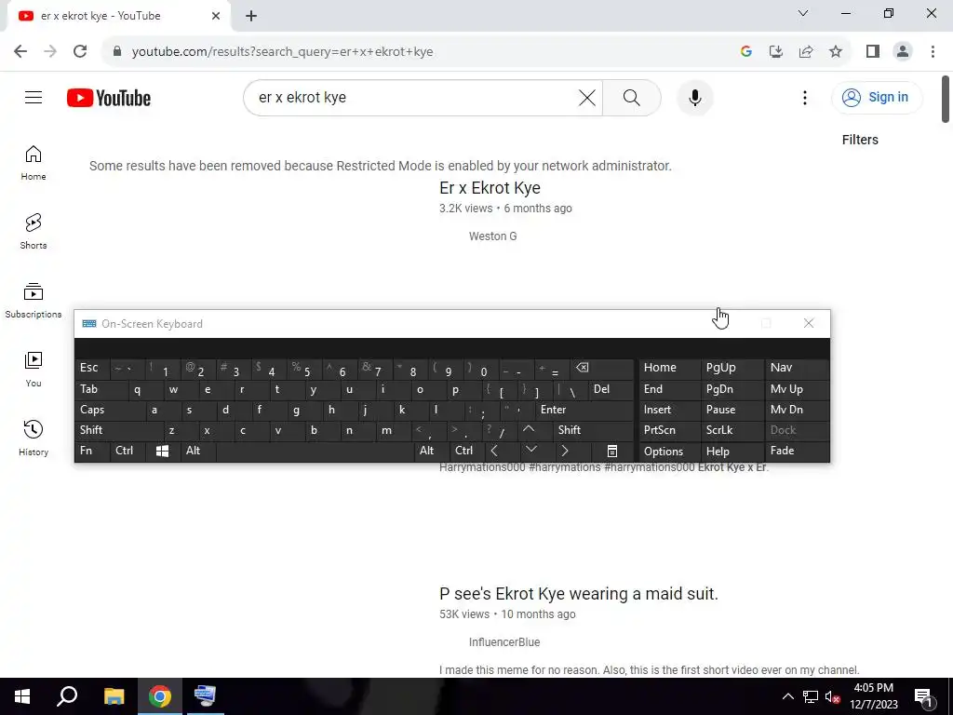
Task: Click the spacebar on the On-Screen Keyboard
Action: pyautogui.click(x=315, y=452)
